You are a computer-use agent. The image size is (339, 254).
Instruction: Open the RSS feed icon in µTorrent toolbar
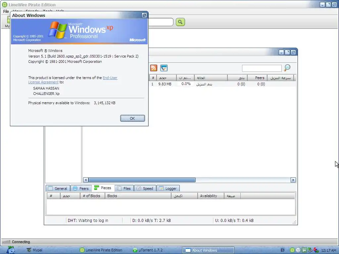(x=154, y=68)
